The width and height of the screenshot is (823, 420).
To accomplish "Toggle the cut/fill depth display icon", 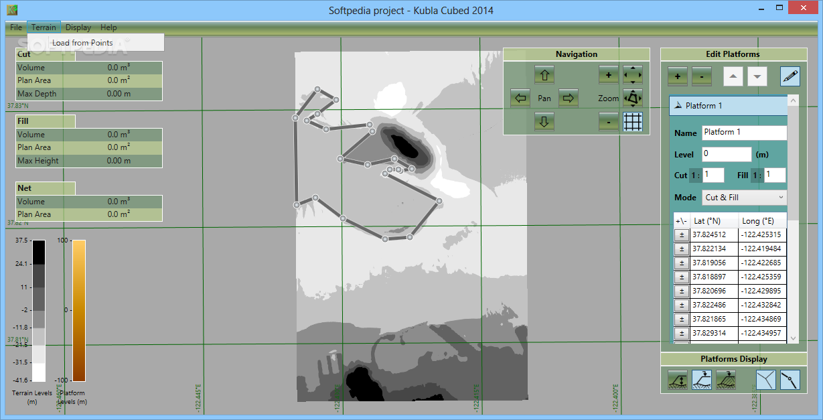I will (678, 380).
